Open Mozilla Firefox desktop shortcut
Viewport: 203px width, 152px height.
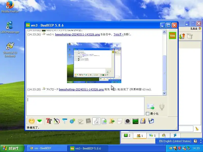(x=10, y=7)
